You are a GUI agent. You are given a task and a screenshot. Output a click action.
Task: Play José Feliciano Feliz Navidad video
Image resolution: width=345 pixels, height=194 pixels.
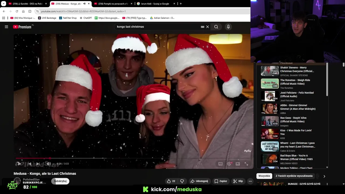(292, 96)
